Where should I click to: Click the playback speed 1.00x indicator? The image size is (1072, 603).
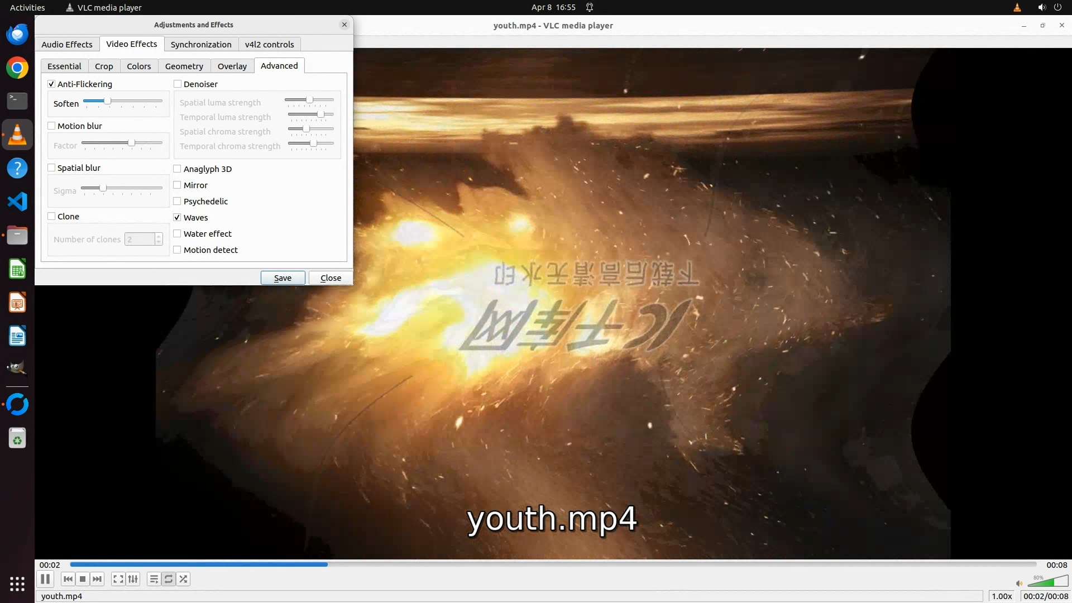pyautogui.click(x=1002, y=596)
